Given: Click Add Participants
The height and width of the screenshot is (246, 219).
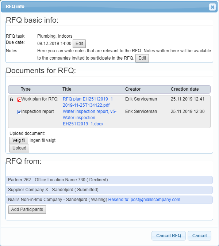Looking at the screenshot, I should pyautogui.click(x=27, y=209).
